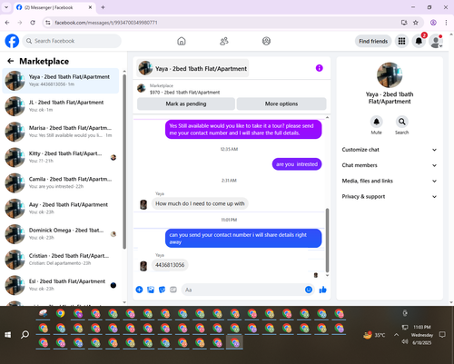Open the Windows Start menu
The image size is (454, 364).
8,334
